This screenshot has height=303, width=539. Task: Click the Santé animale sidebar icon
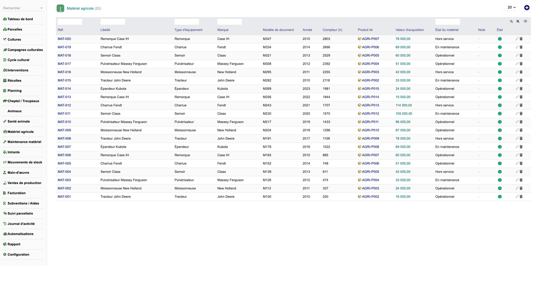pos(5,122)
